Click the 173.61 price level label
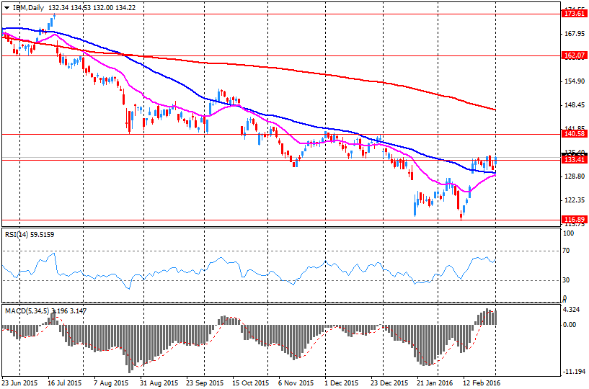Viewport: 589px width, 389px height. pyautogui.click(x=575, y=14)
